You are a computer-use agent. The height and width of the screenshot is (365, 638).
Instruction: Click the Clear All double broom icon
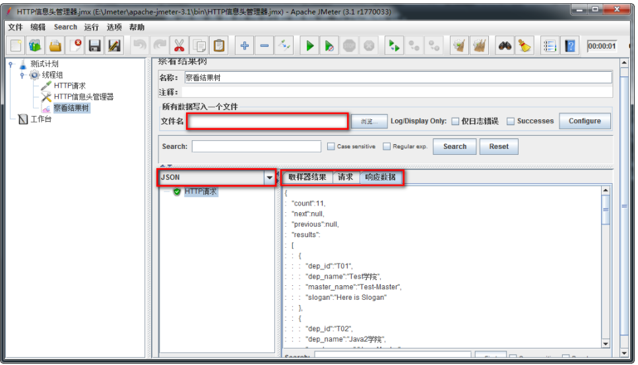tap(479, 45)
